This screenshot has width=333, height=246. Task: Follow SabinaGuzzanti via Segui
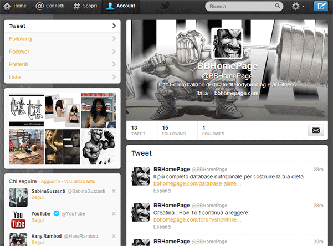pyautogui.click(x=38, y=197)
